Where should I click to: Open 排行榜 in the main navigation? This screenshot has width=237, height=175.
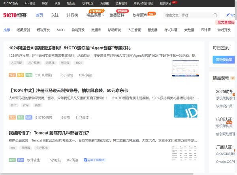pos(72,15)
